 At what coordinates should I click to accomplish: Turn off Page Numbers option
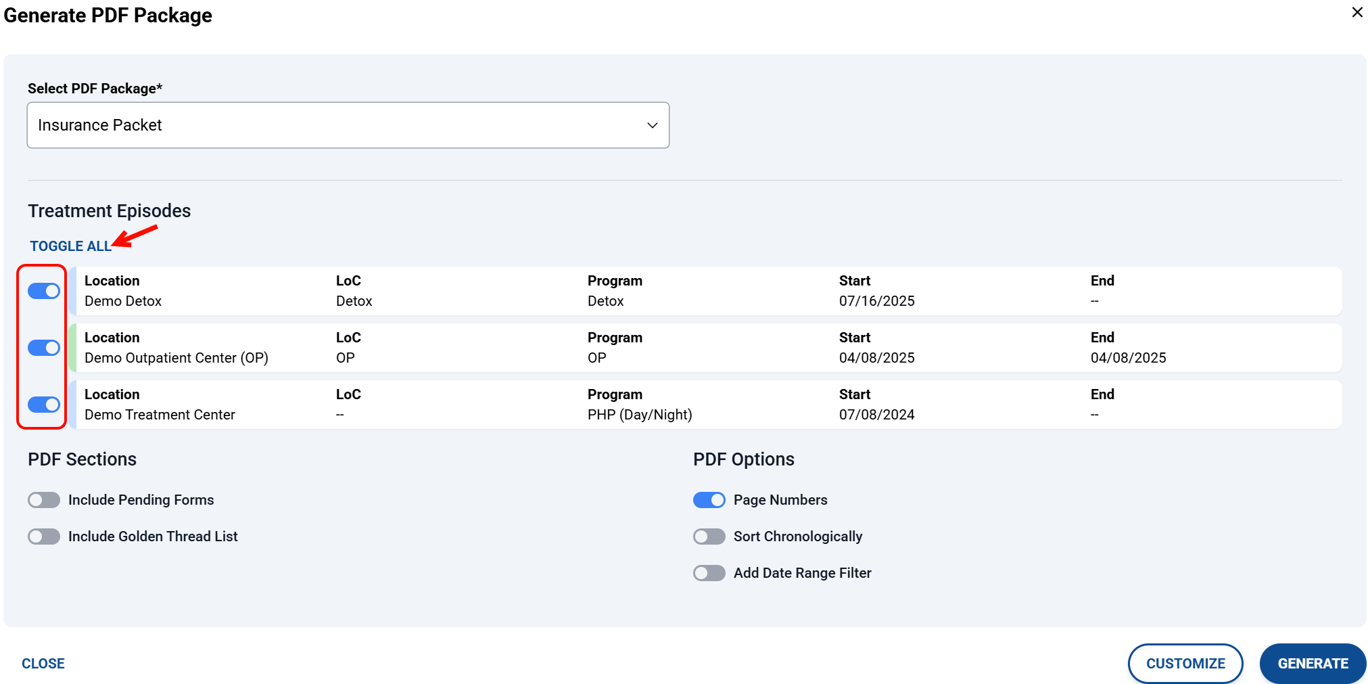click(709, 500)
